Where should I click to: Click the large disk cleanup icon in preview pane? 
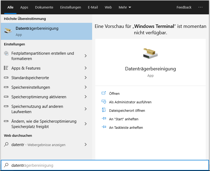tap(151, 53)
